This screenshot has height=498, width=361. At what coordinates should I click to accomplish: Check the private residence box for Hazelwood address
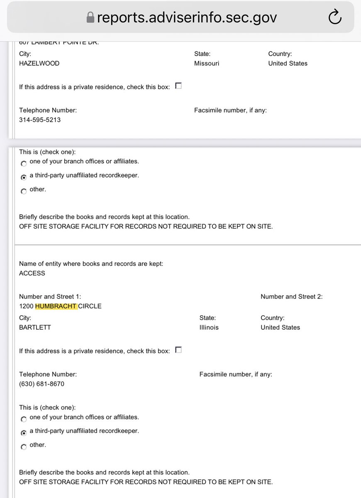(178, 86)
